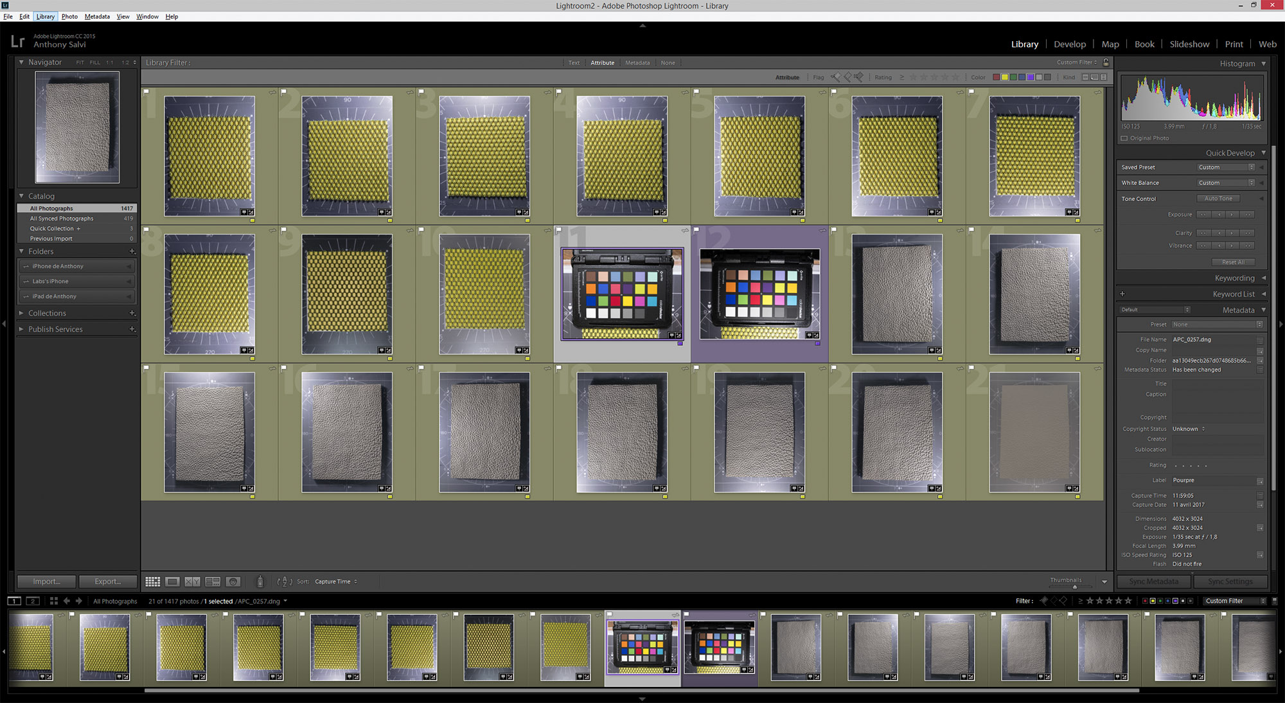Open the Metadata menu

(x=97, y=17)
